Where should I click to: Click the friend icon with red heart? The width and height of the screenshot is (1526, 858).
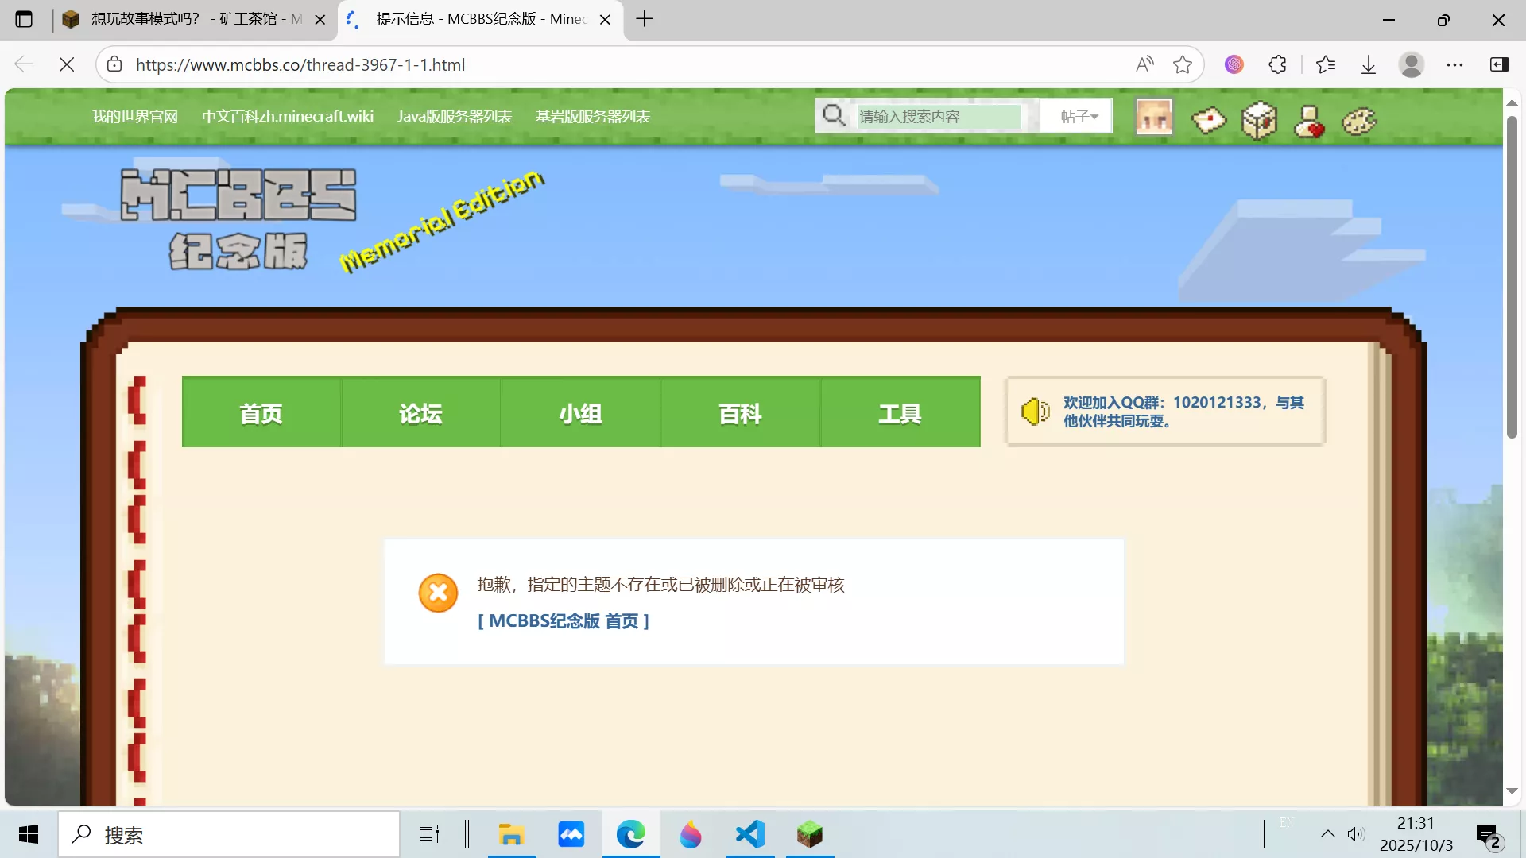(1307, 120)
